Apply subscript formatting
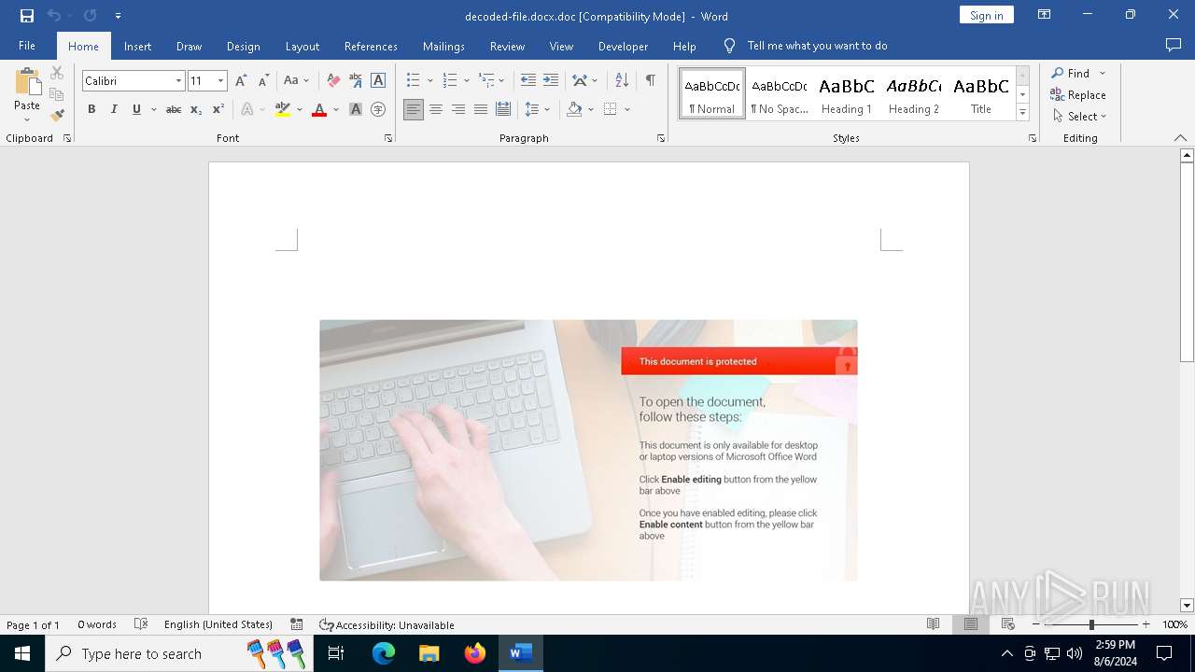The width and height of the screenshot is (1195, 672). [196, 109]
